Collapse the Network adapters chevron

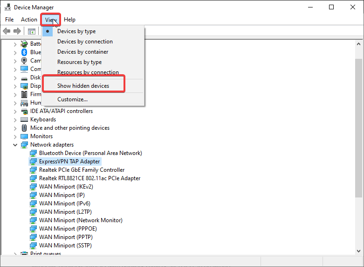[x=15, y=145]
